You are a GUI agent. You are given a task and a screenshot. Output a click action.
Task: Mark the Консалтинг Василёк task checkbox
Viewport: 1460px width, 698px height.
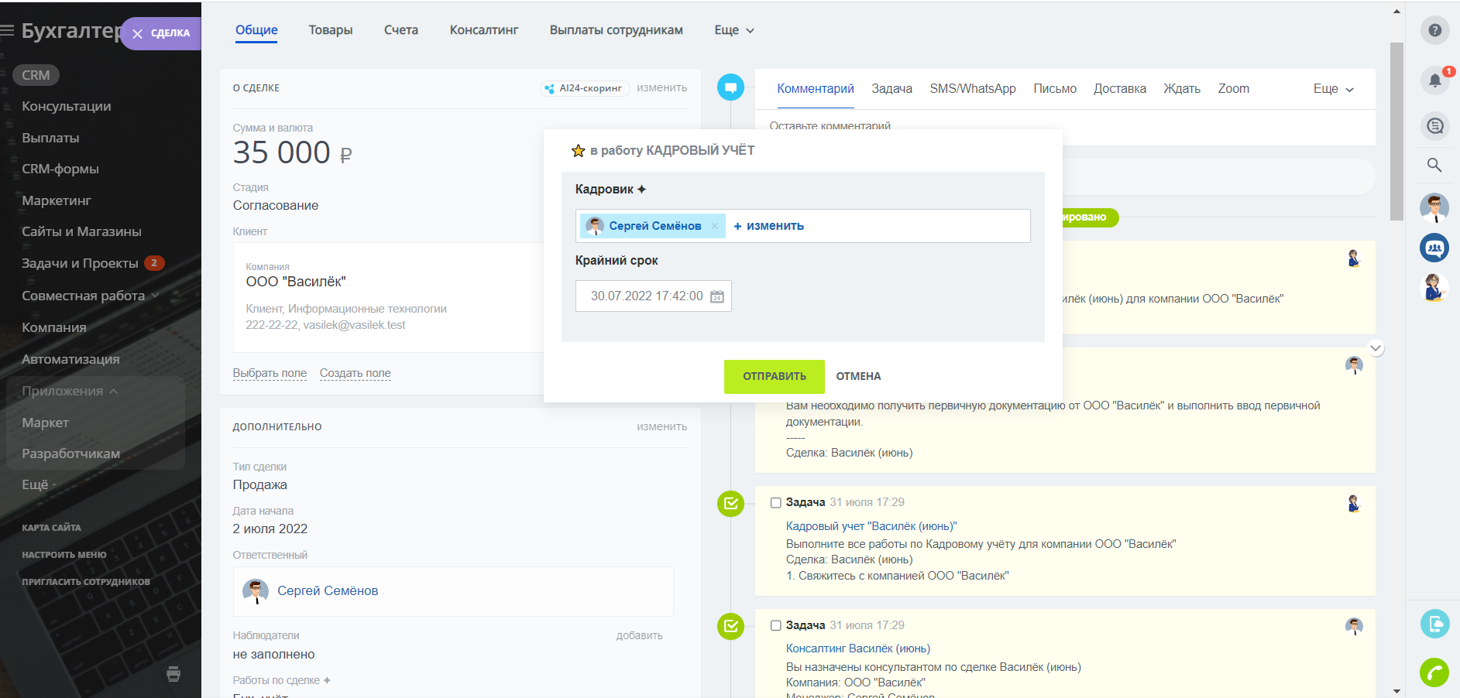775,625
